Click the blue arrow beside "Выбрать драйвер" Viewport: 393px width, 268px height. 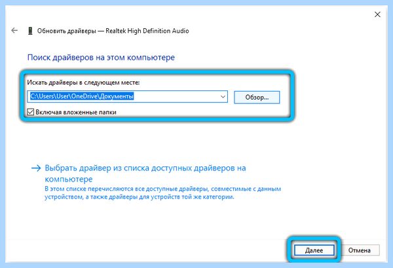point(36,168)
